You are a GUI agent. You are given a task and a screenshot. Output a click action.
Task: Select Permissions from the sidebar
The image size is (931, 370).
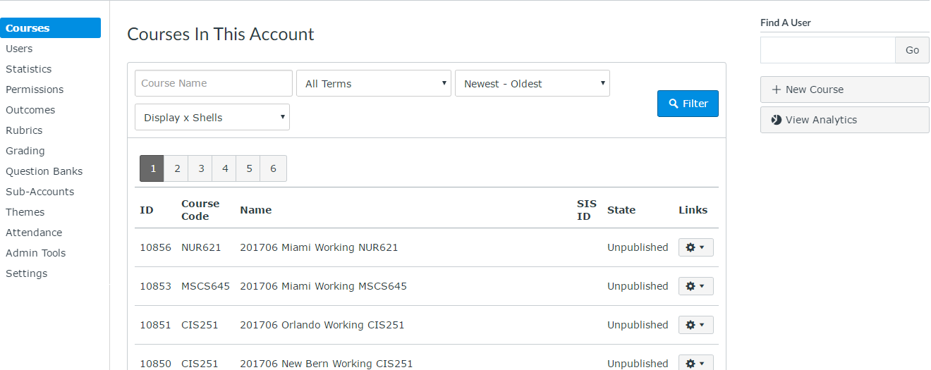(35, 90)
